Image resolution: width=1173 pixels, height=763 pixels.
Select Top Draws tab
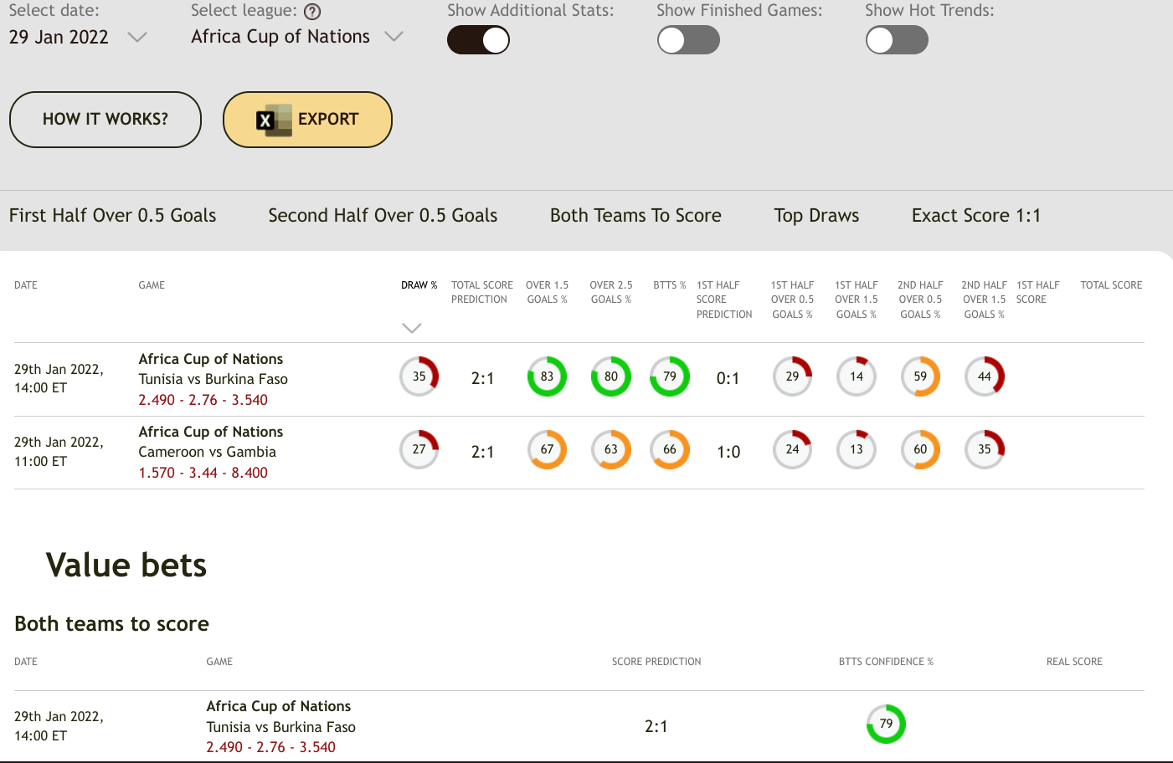click(816, 216)
